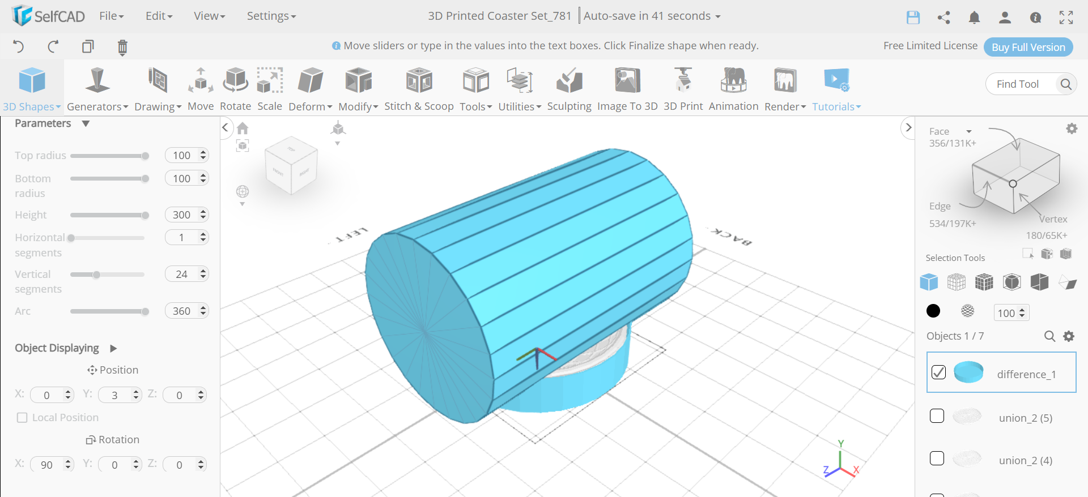
Task: Click the Top radius slider
Action: point(109,156)
